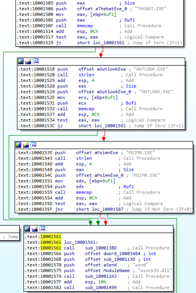
Task: Select address .text:10001517 test line
Action: tap(35, 37)
